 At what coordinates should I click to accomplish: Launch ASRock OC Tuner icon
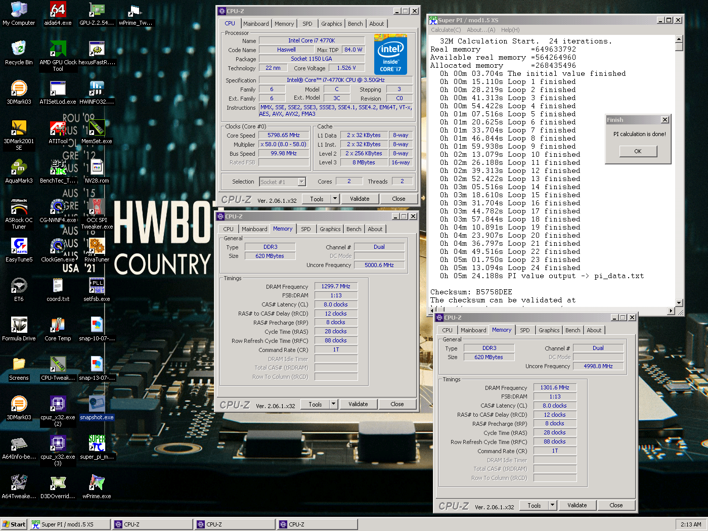point(19,213)
